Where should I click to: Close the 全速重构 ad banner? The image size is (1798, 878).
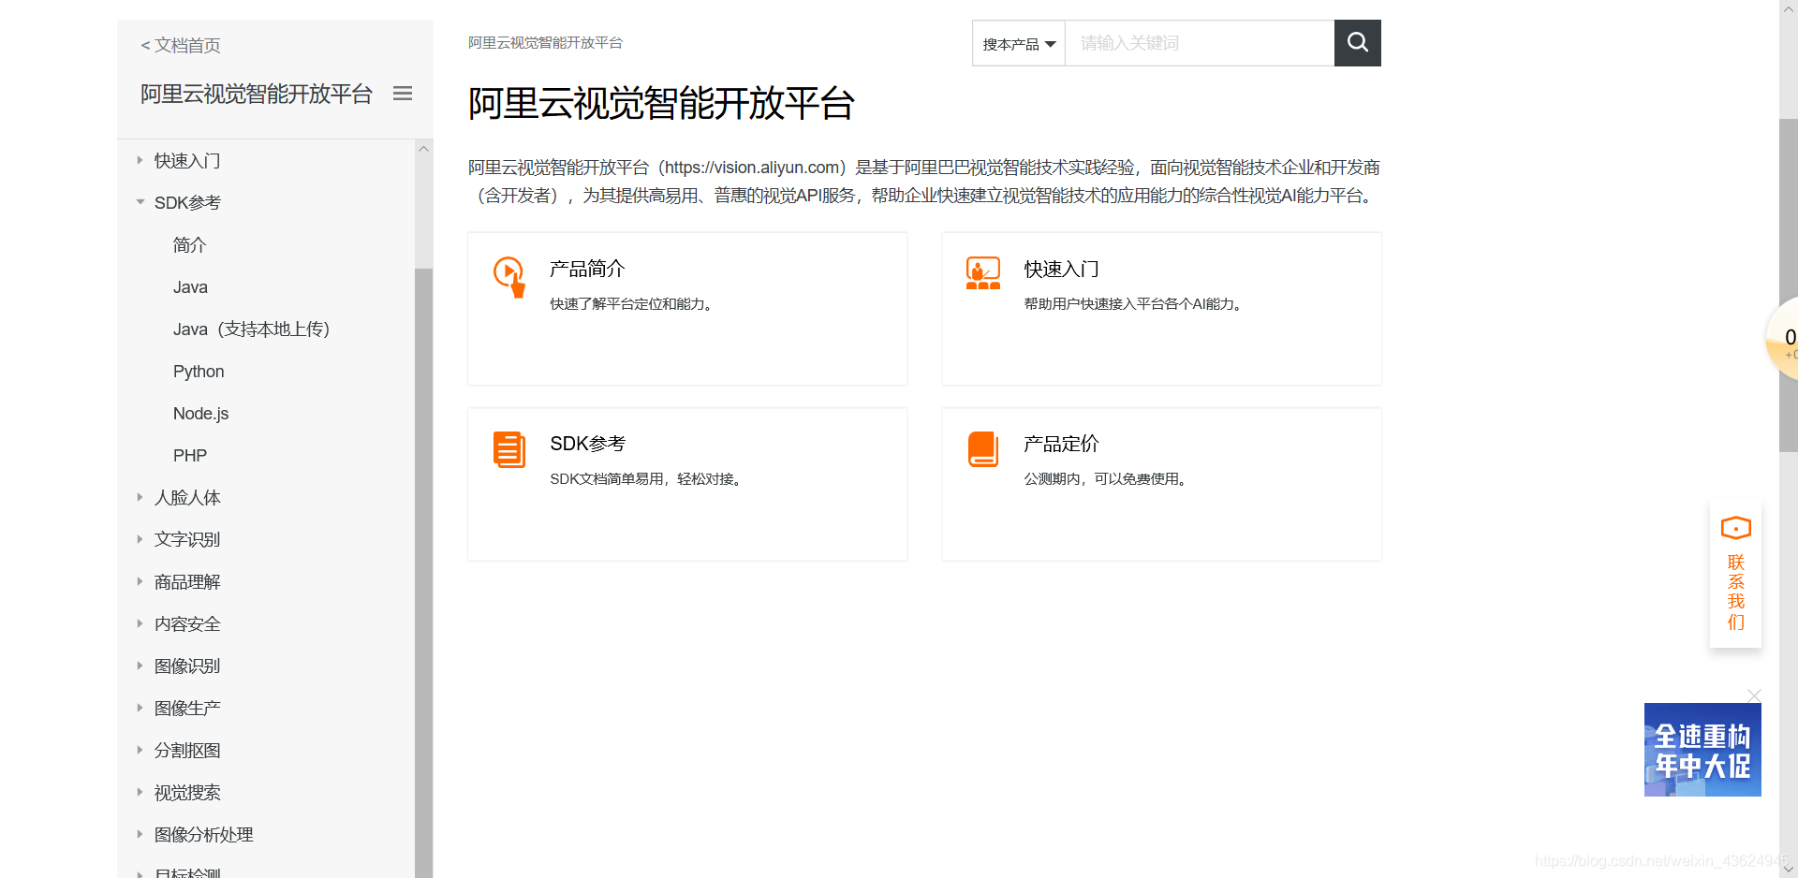click(1754, 695)
